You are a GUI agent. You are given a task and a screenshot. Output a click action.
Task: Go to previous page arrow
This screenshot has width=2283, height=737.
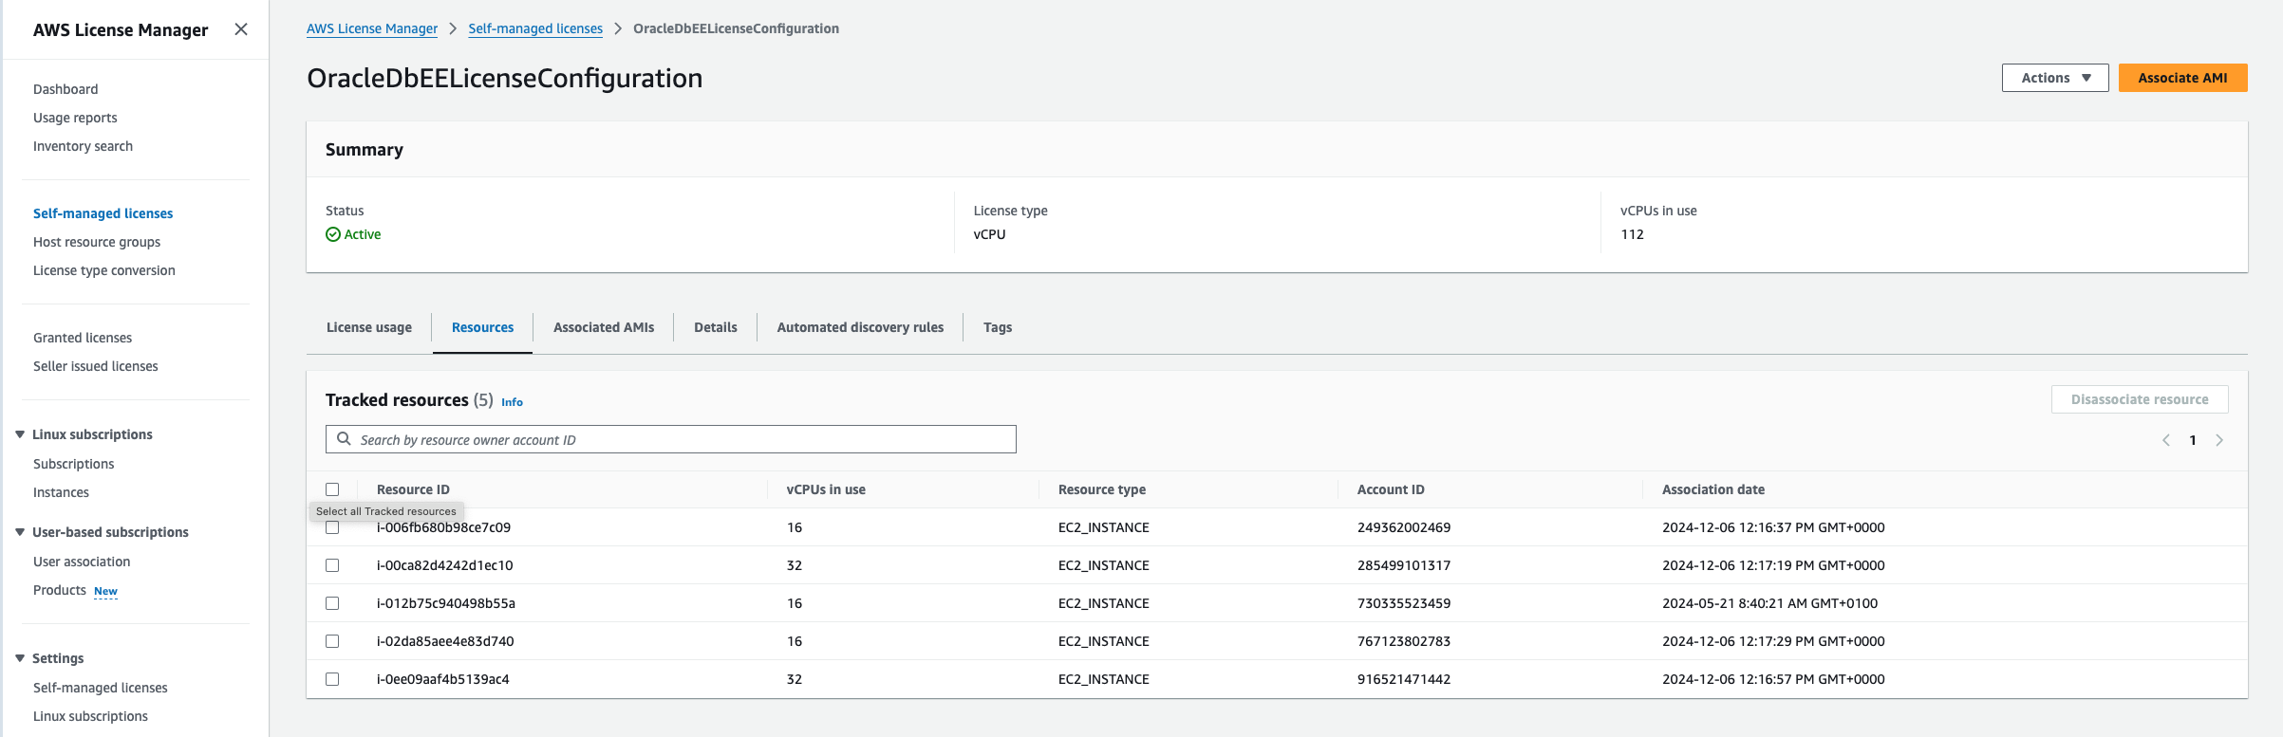(x=2166, y=440)
